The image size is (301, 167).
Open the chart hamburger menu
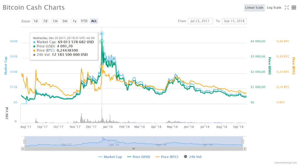294,8
